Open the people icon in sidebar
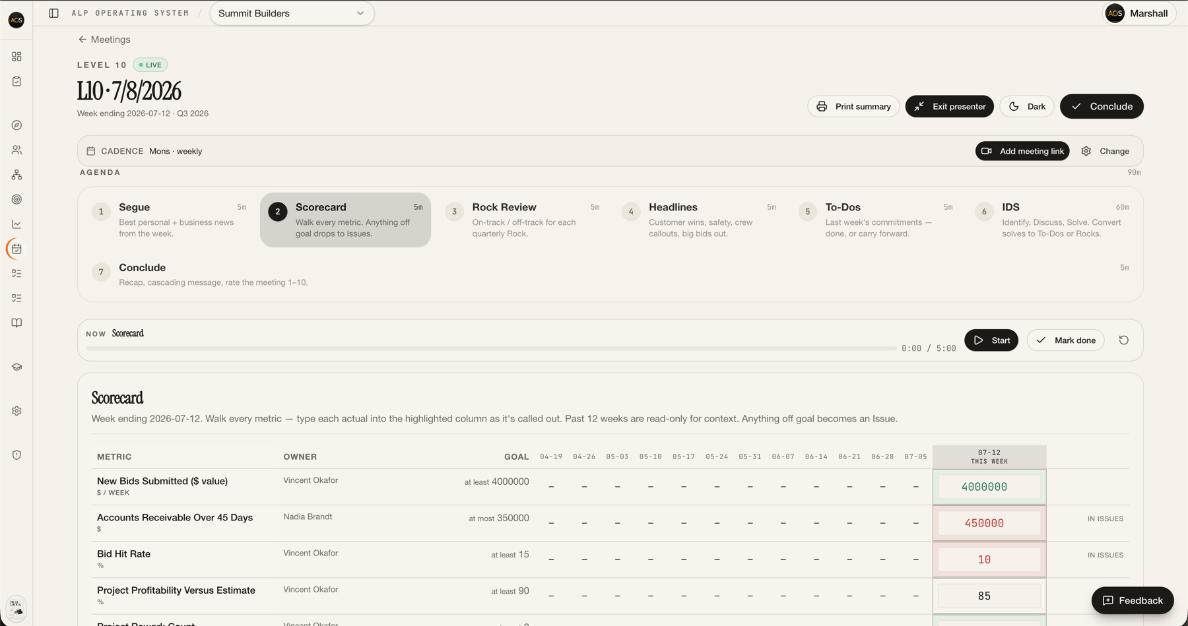This screenshot has width=1188, height=626. coord(16,150)
